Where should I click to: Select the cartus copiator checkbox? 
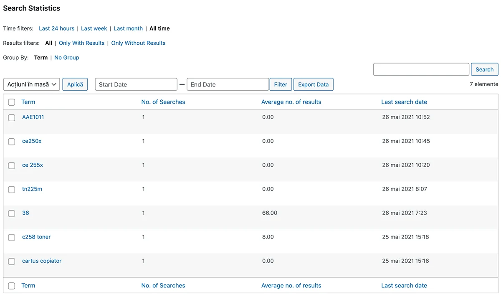(x=12, y=261)
